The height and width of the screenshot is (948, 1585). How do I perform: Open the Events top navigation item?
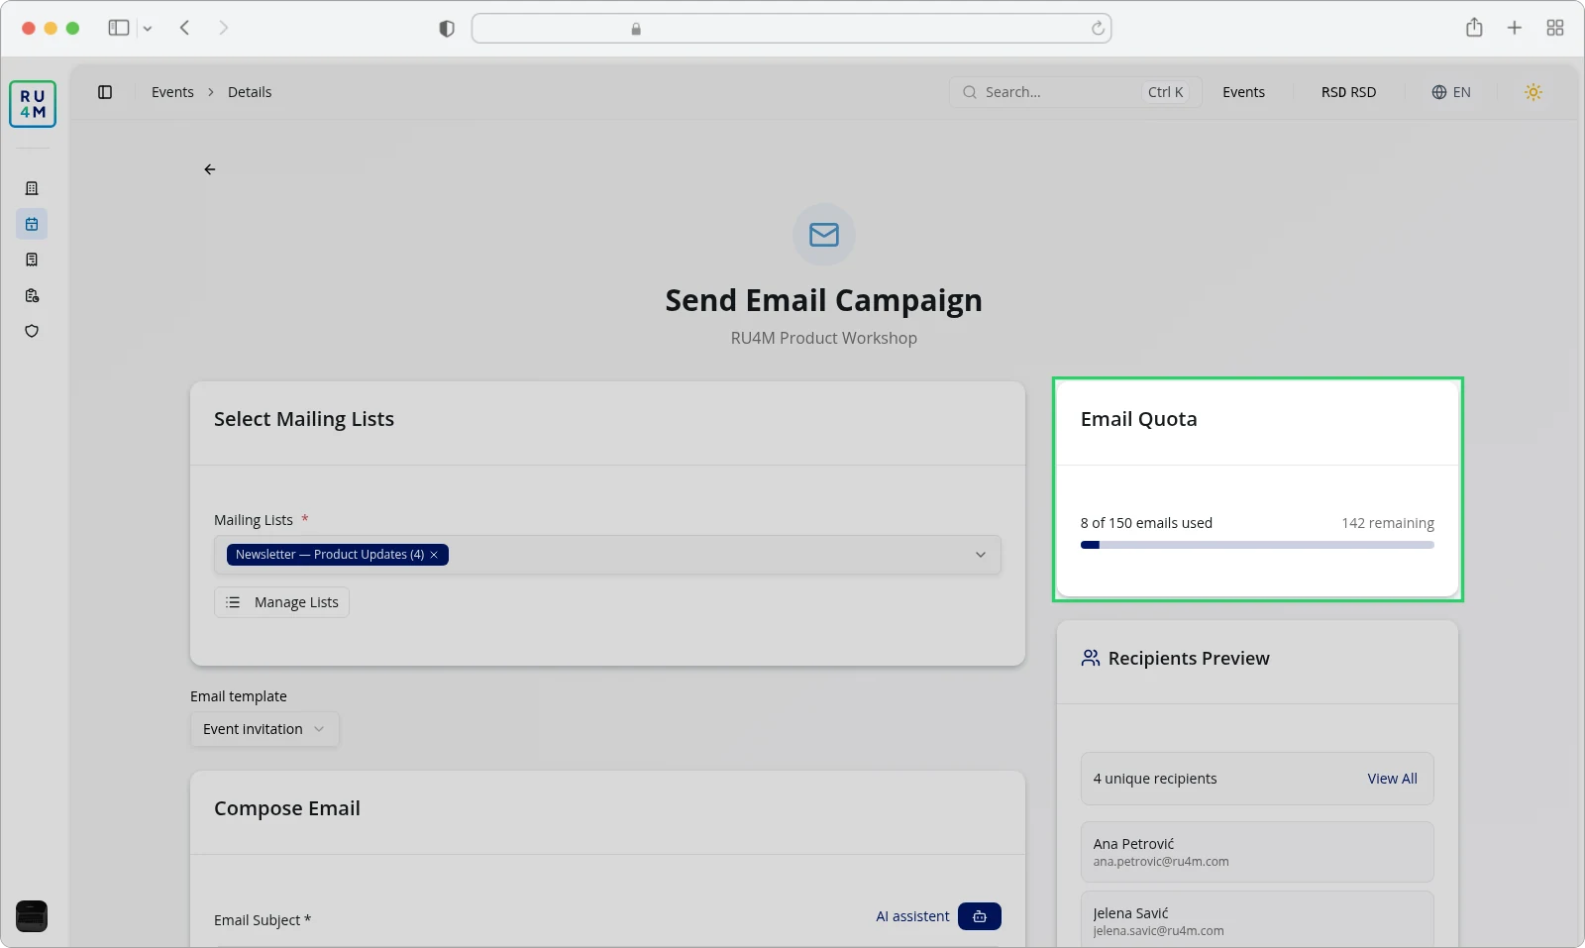pos(1243,92)
